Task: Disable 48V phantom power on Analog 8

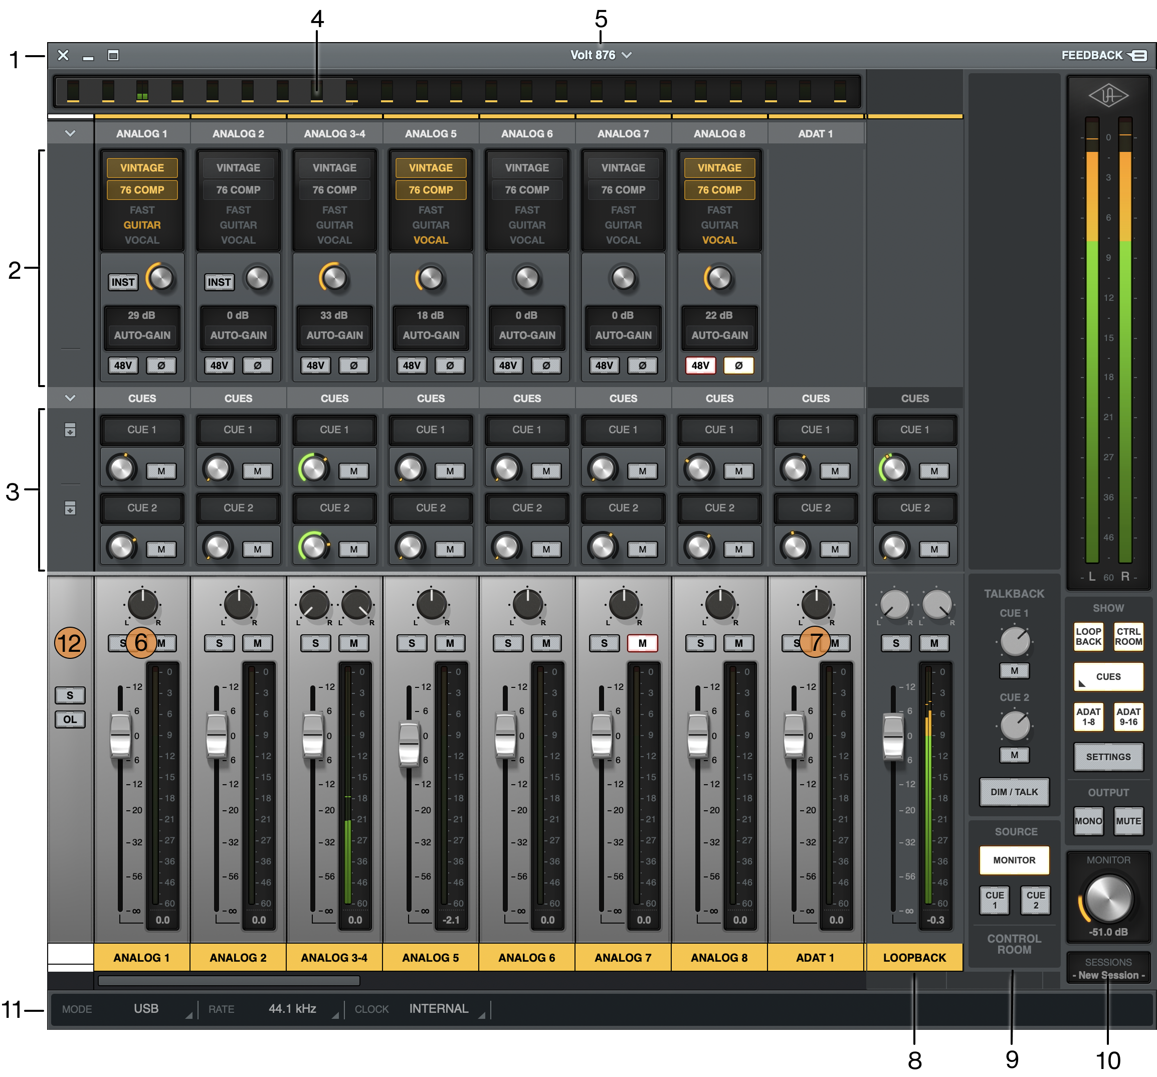Action: [700, 366]
